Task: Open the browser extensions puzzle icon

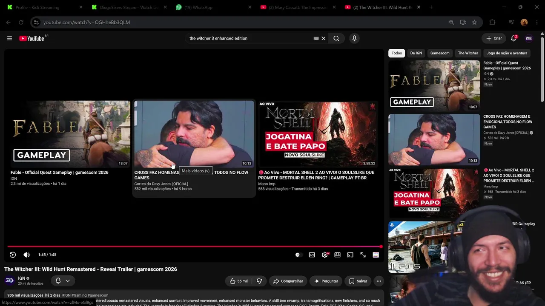Action: click(x=493, y=23)
